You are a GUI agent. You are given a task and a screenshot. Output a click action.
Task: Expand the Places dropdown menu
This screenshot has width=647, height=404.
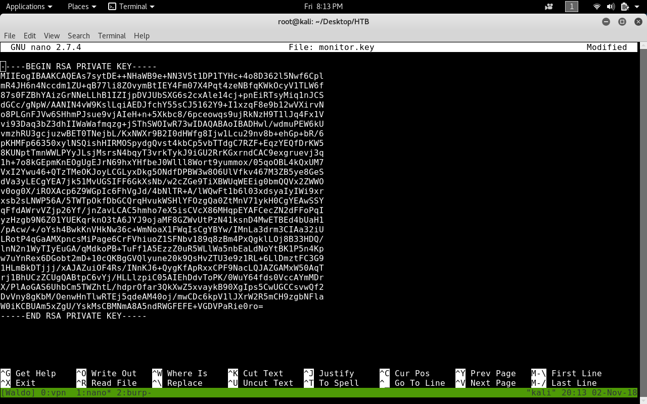(x=82, y=7)
